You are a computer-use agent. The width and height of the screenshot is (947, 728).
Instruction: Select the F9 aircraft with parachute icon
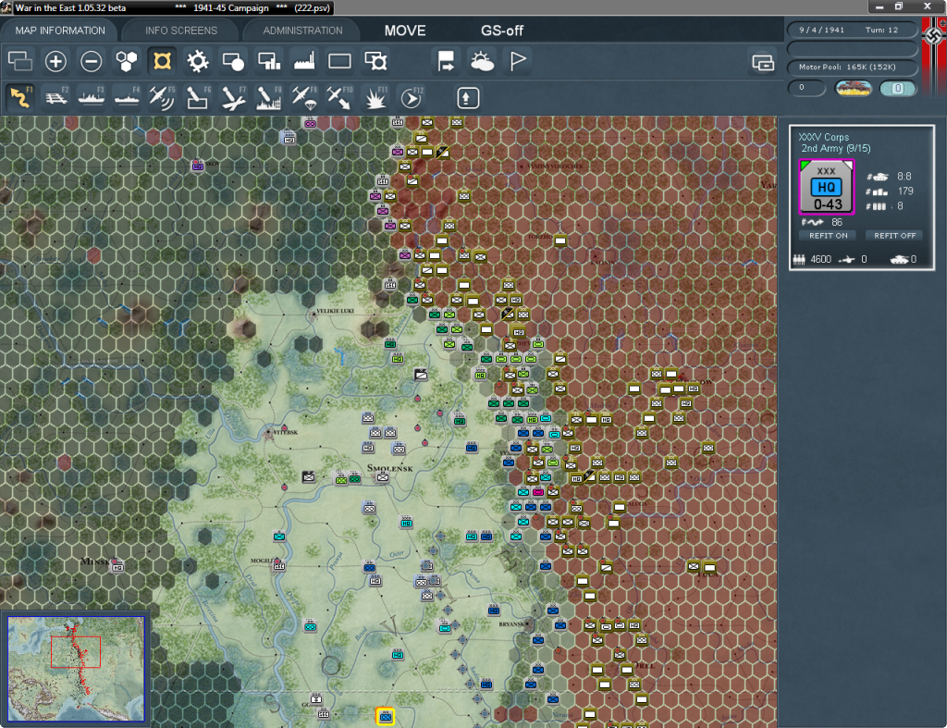pos(304,98)
